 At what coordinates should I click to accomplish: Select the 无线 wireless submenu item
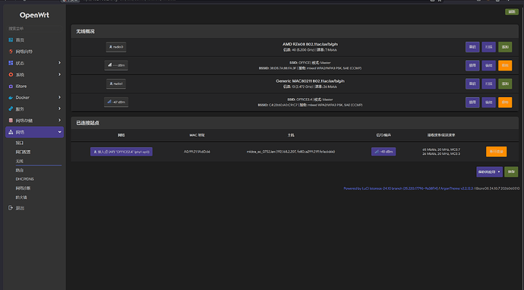coord(20,161)
